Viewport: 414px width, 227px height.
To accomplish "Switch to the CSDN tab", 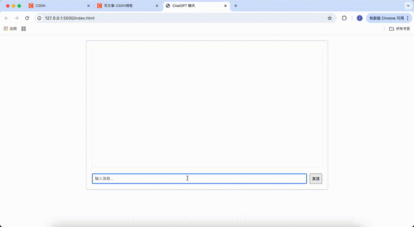I will pos(60,6).
